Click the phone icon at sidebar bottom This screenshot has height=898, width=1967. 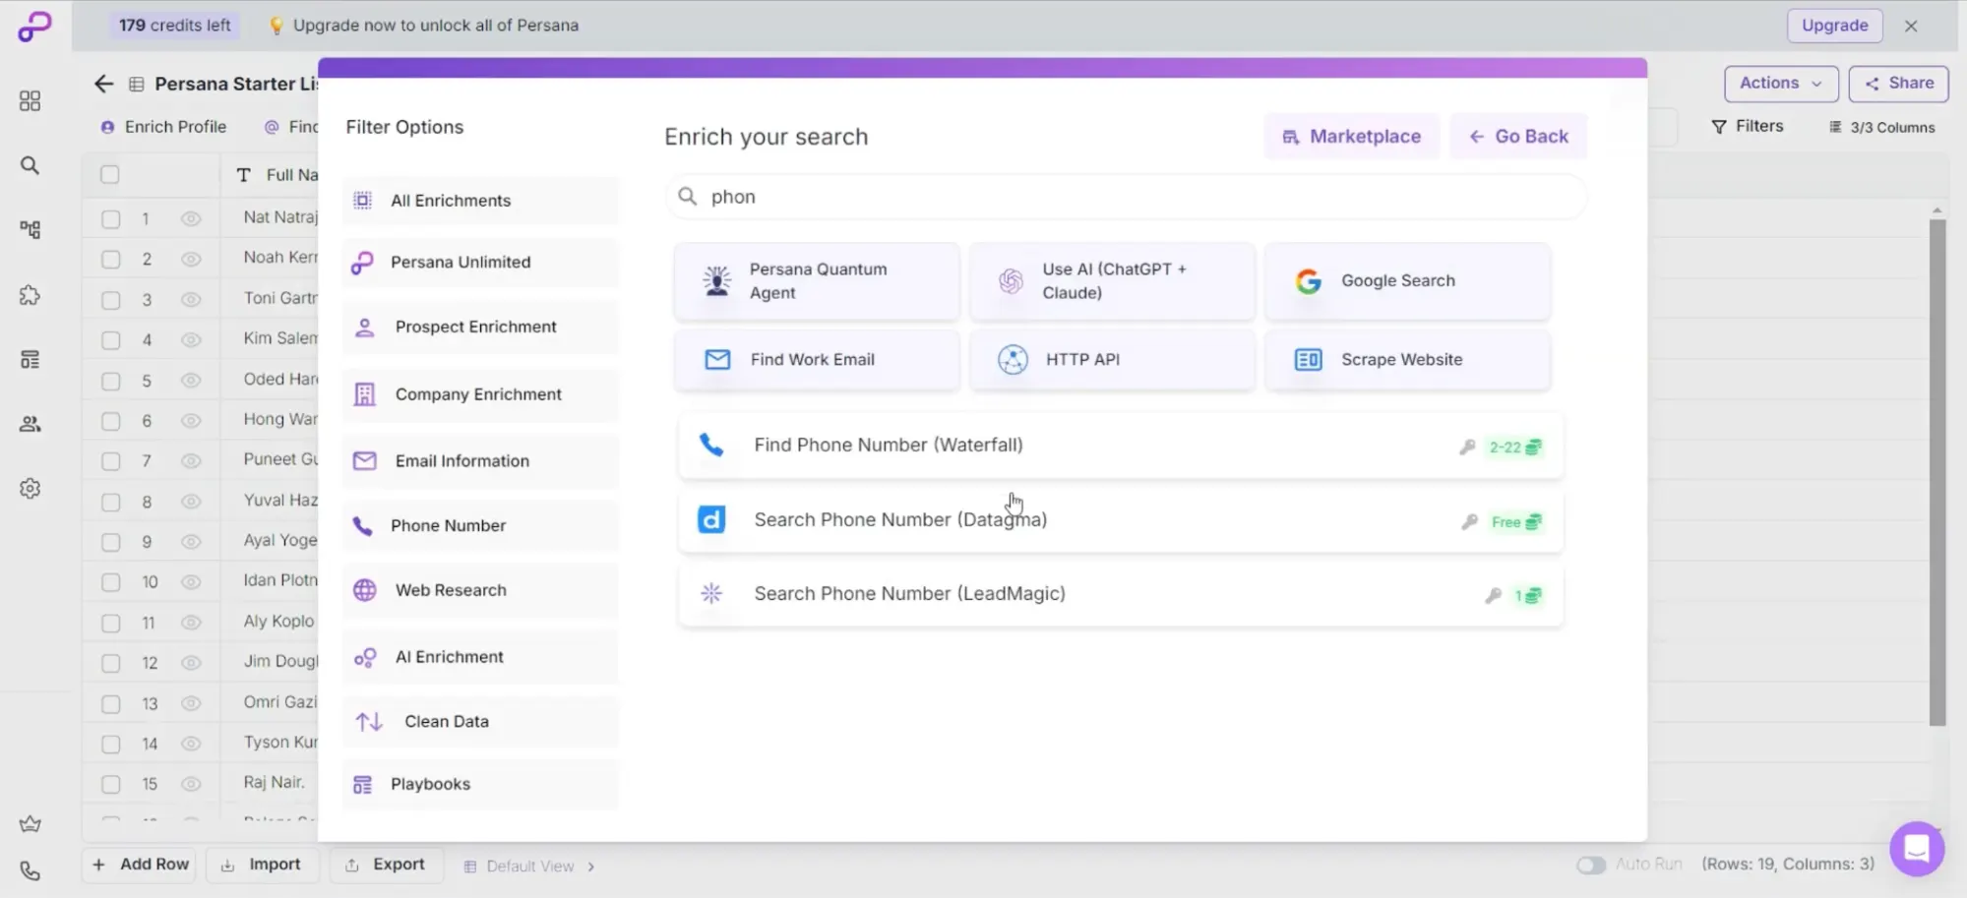[31, 871]
